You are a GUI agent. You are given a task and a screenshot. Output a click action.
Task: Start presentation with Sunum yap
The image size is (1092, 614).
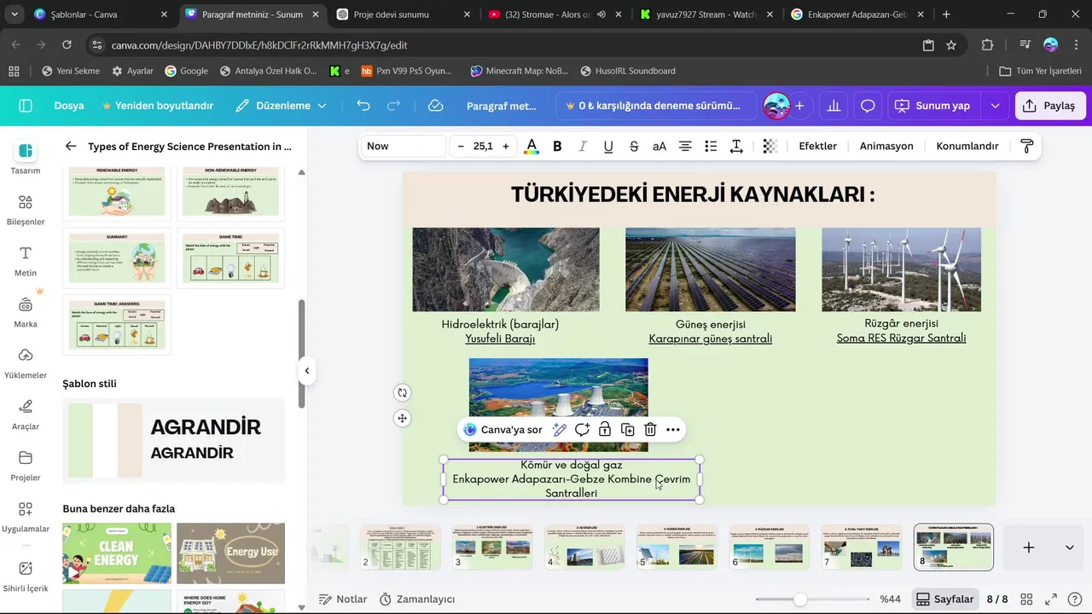coord(932,106)
